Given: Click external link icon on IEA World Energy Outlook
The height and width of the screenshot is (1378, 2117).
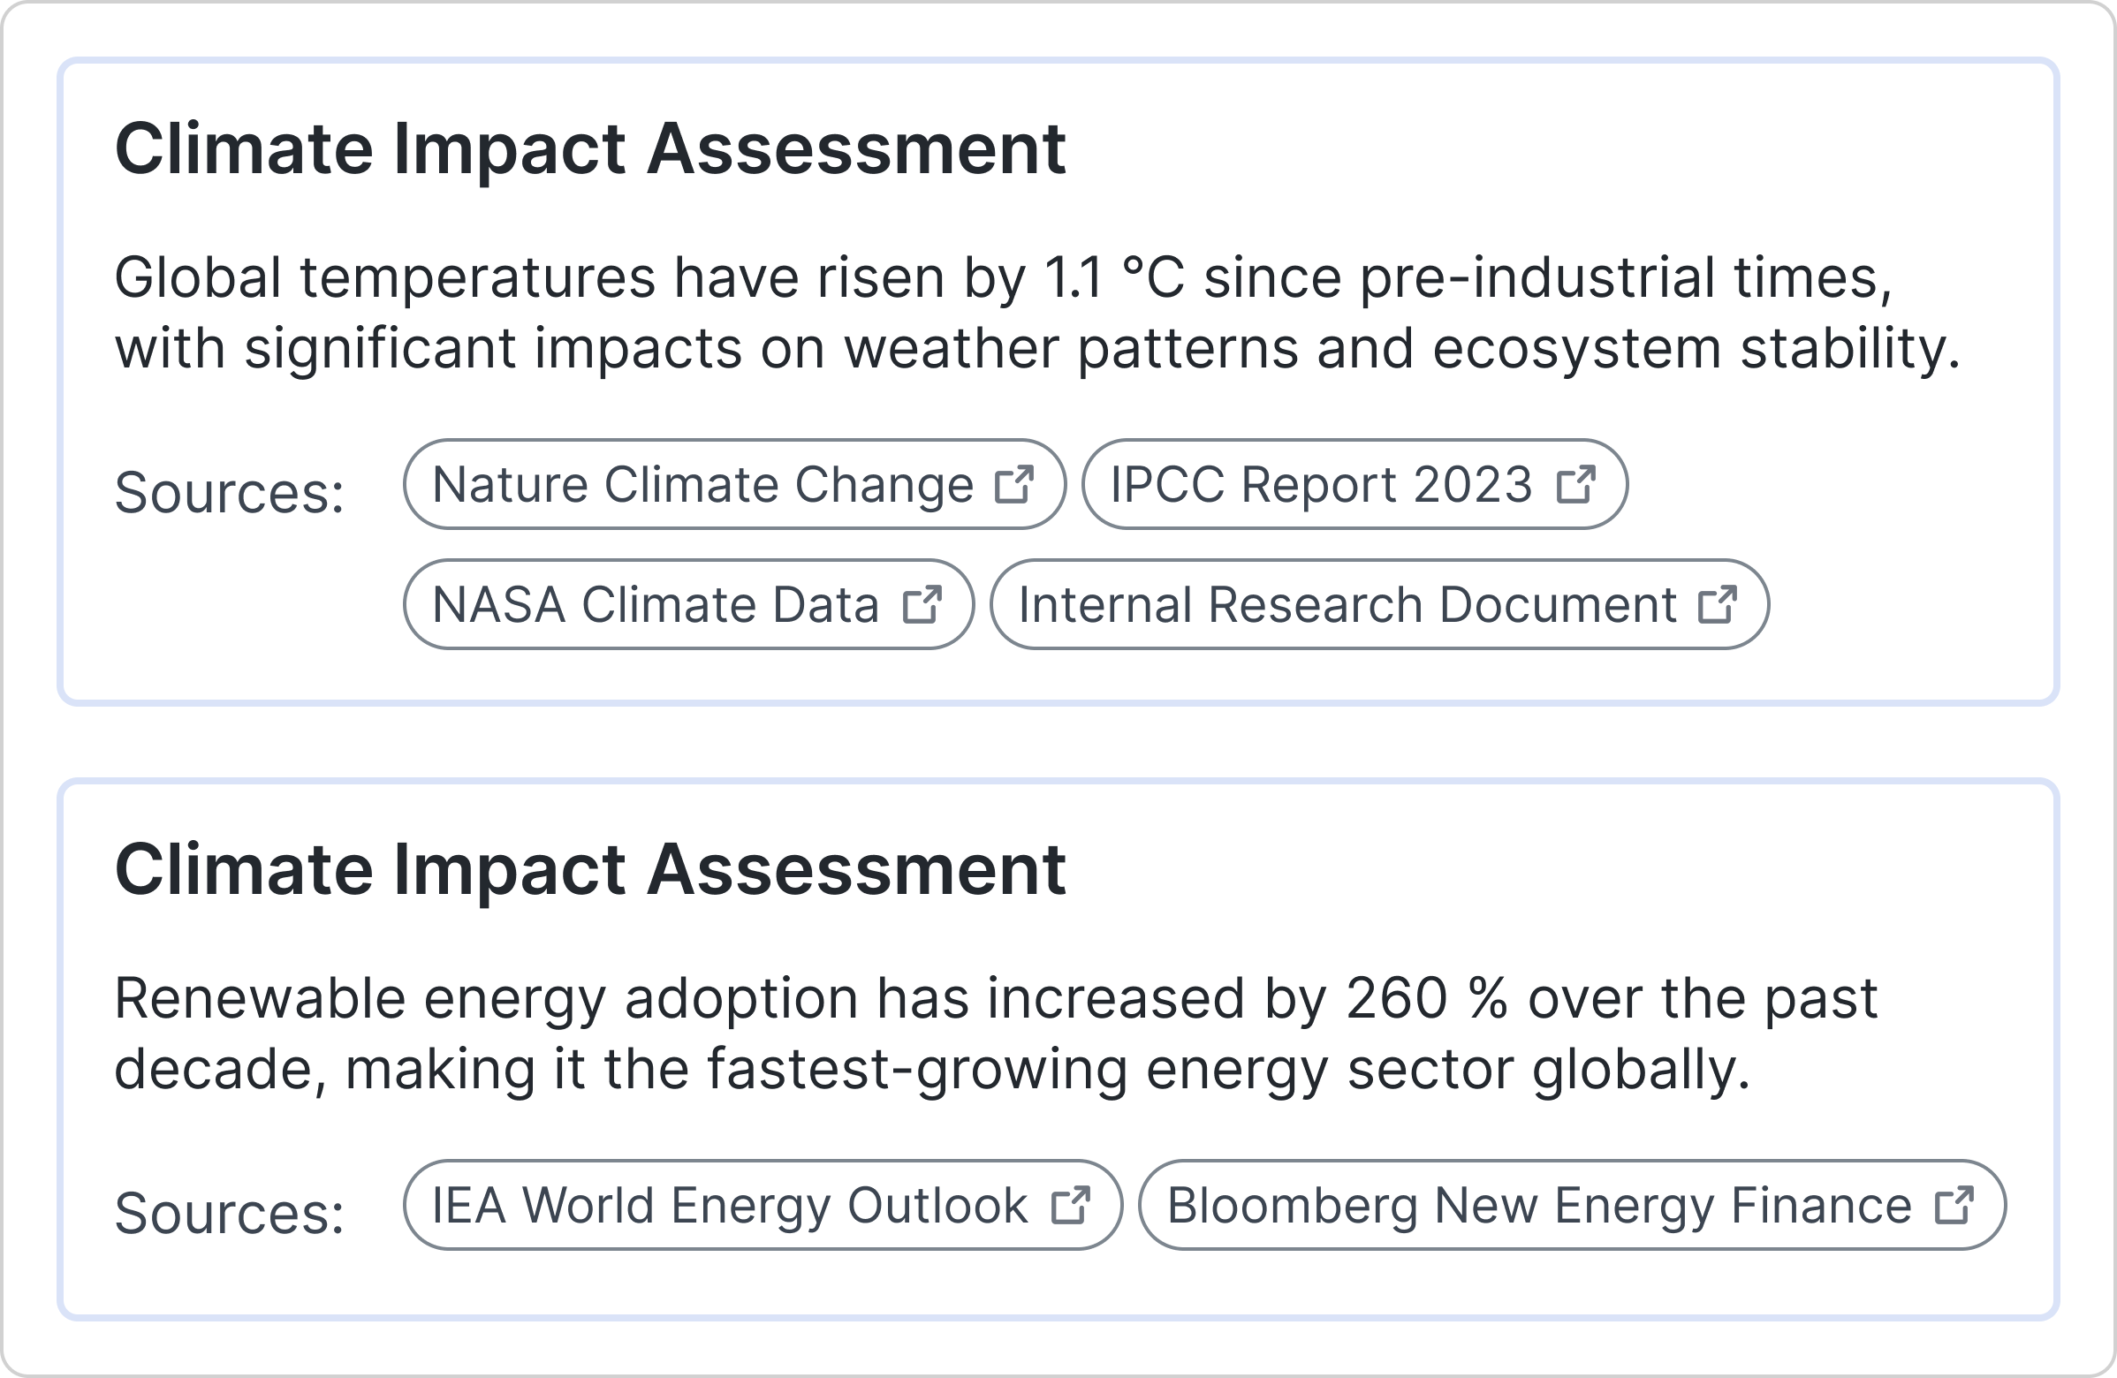Looking at the screenshot, I should 1071,1206.
